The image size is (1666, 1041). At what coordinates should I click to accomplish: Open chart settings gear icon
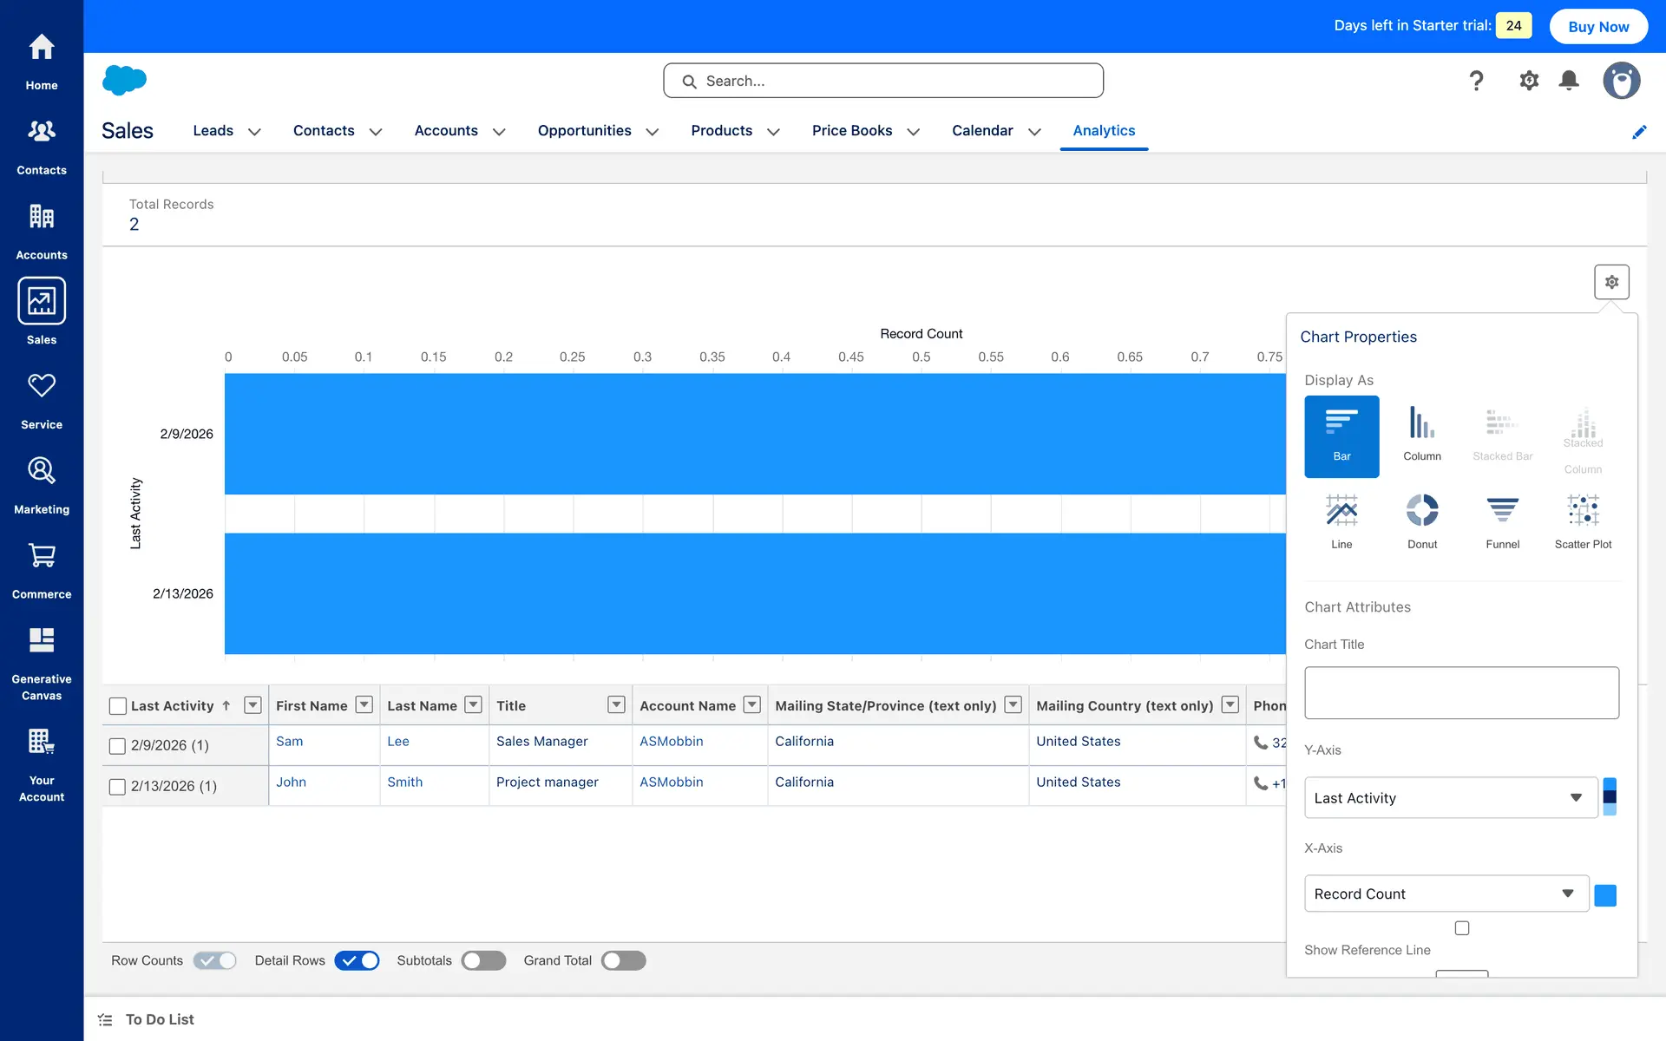(x=1611, y=282)
